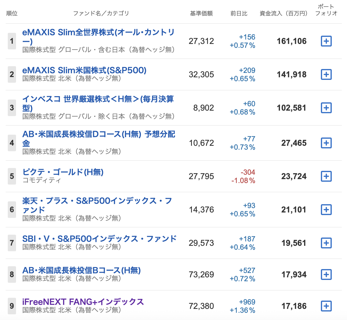Add SBI・V・S&P500 fund to portfolio
347x320 pixels.
[x=326, y=243]
